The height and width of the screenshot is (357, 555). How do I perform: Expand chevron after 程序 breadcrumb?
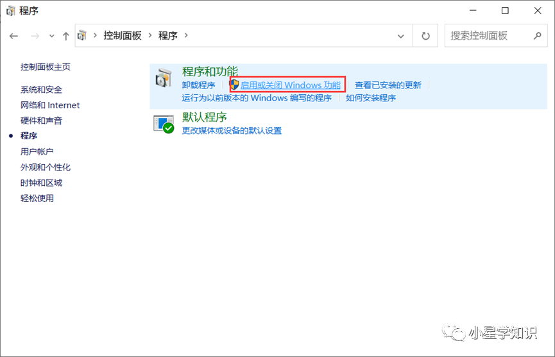tap(186, 35)
